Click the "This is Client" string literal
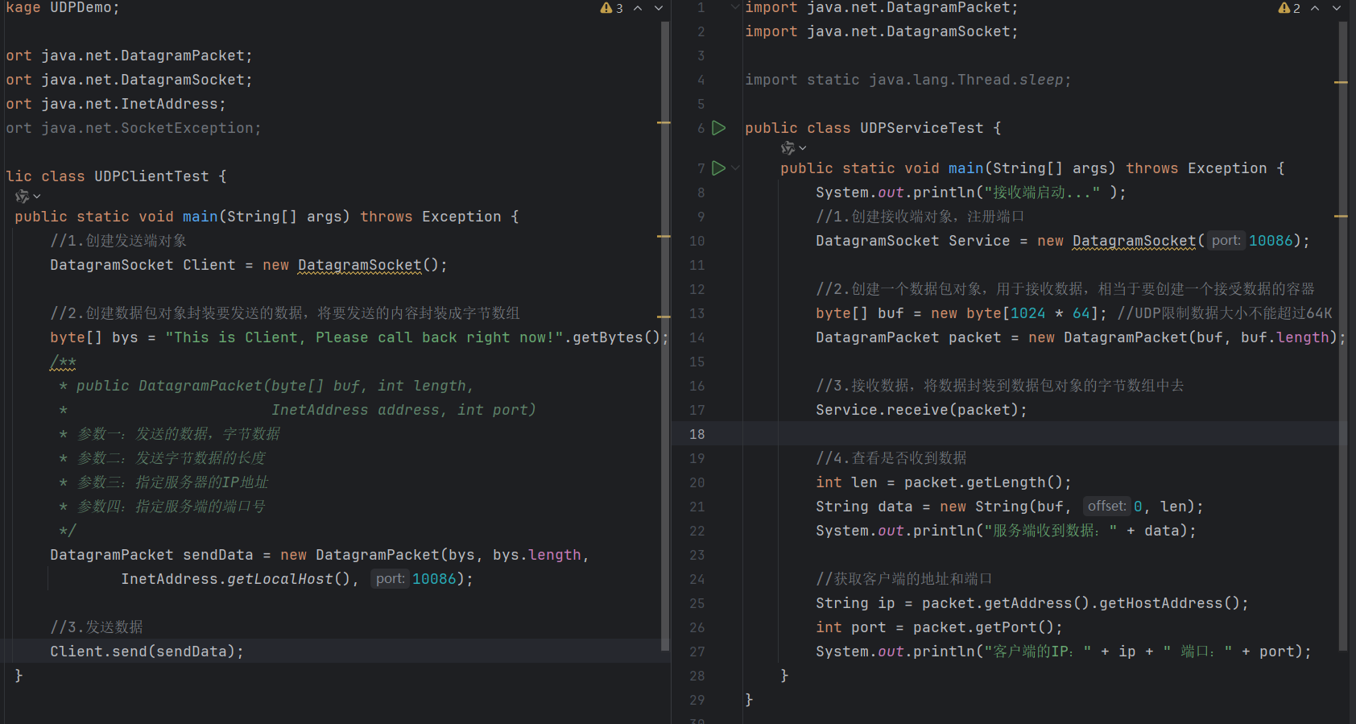Image resolution: width=1356 pixels, height=724 pixels. click(x=364, y=337)
